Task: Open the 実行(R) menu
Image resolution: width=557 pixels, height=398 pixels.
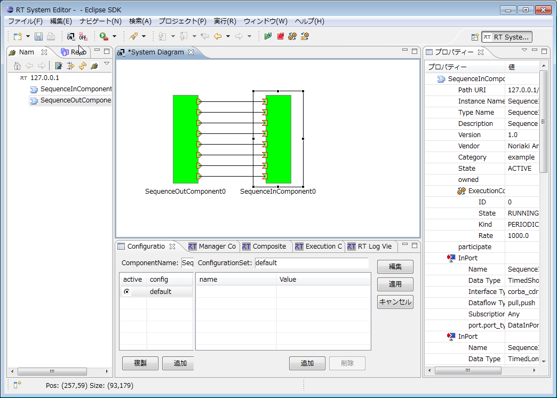Action: [x=225, y=21]
